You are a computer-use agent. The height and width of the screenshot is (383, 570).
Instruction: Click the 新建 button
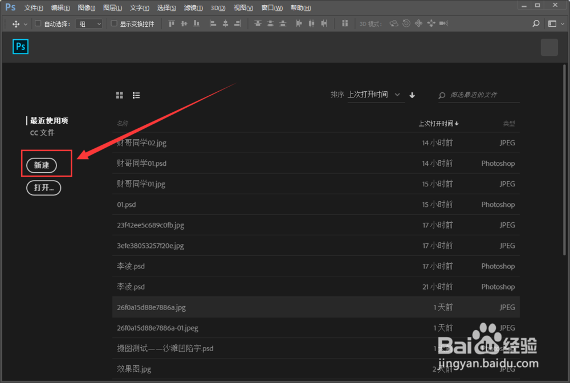(x=42, y=165)
